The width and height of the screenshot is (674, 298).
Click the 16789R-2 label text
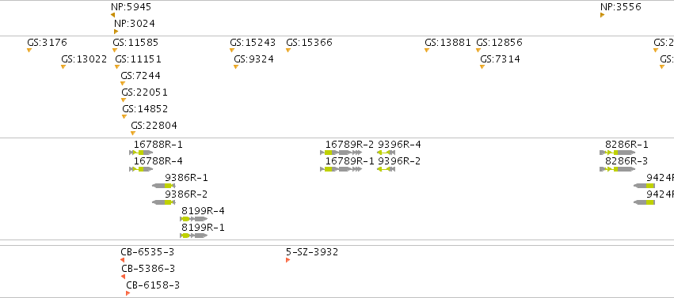(349, 145)
